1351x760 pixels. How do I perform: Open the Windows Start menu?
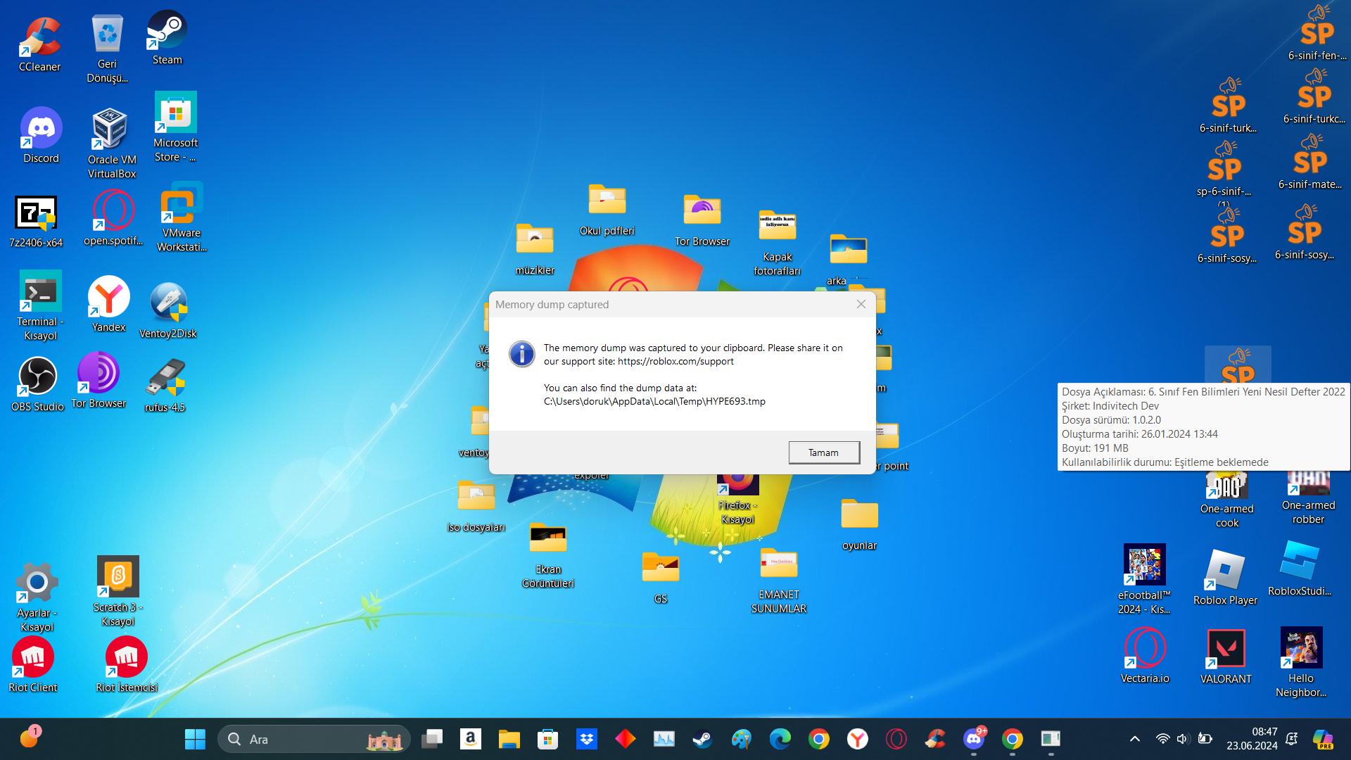(195, 739)
